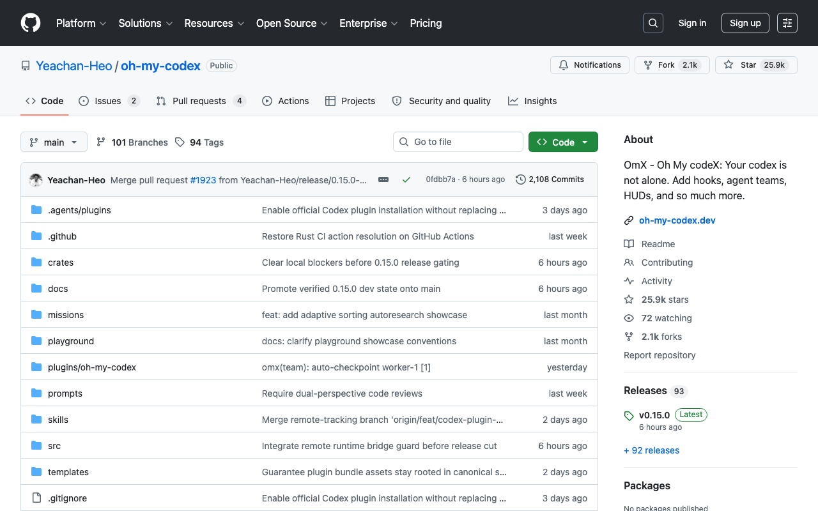The height and width of the screenshot is (511, 818).
Task: Go to the GitHub homepage logo
Action: click(x=31, y=23)
